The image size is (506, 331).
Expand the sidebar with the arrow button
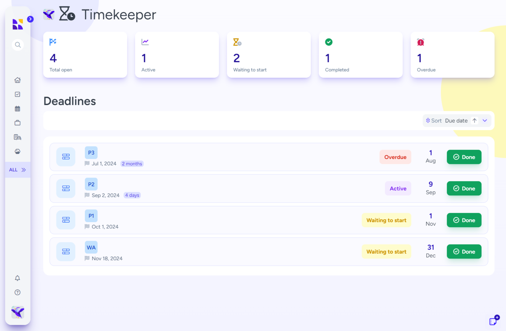click(30, 19)
